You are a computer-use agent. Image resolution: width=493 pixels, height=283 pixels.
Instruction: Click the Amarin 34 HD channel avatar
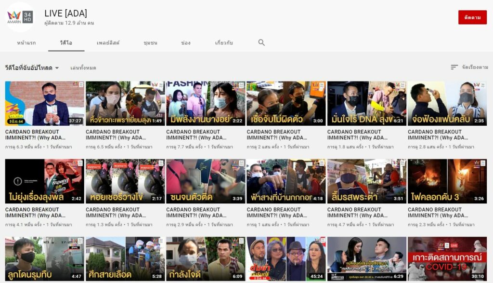tap(20, 17)
